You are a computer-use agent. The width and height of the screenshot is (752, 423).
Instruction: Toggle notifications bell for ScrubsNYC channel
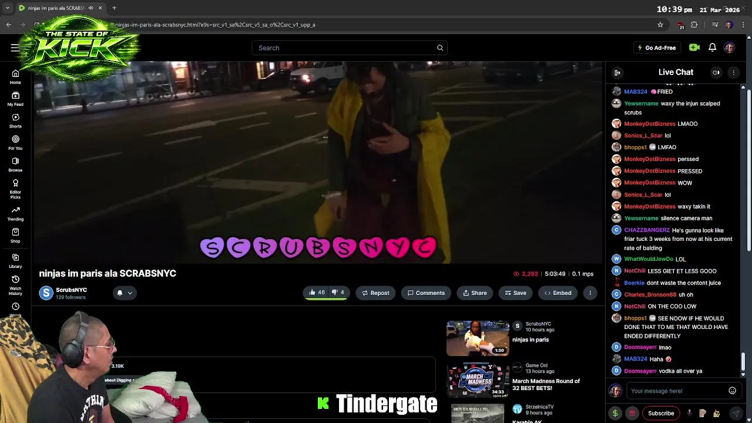119,293
